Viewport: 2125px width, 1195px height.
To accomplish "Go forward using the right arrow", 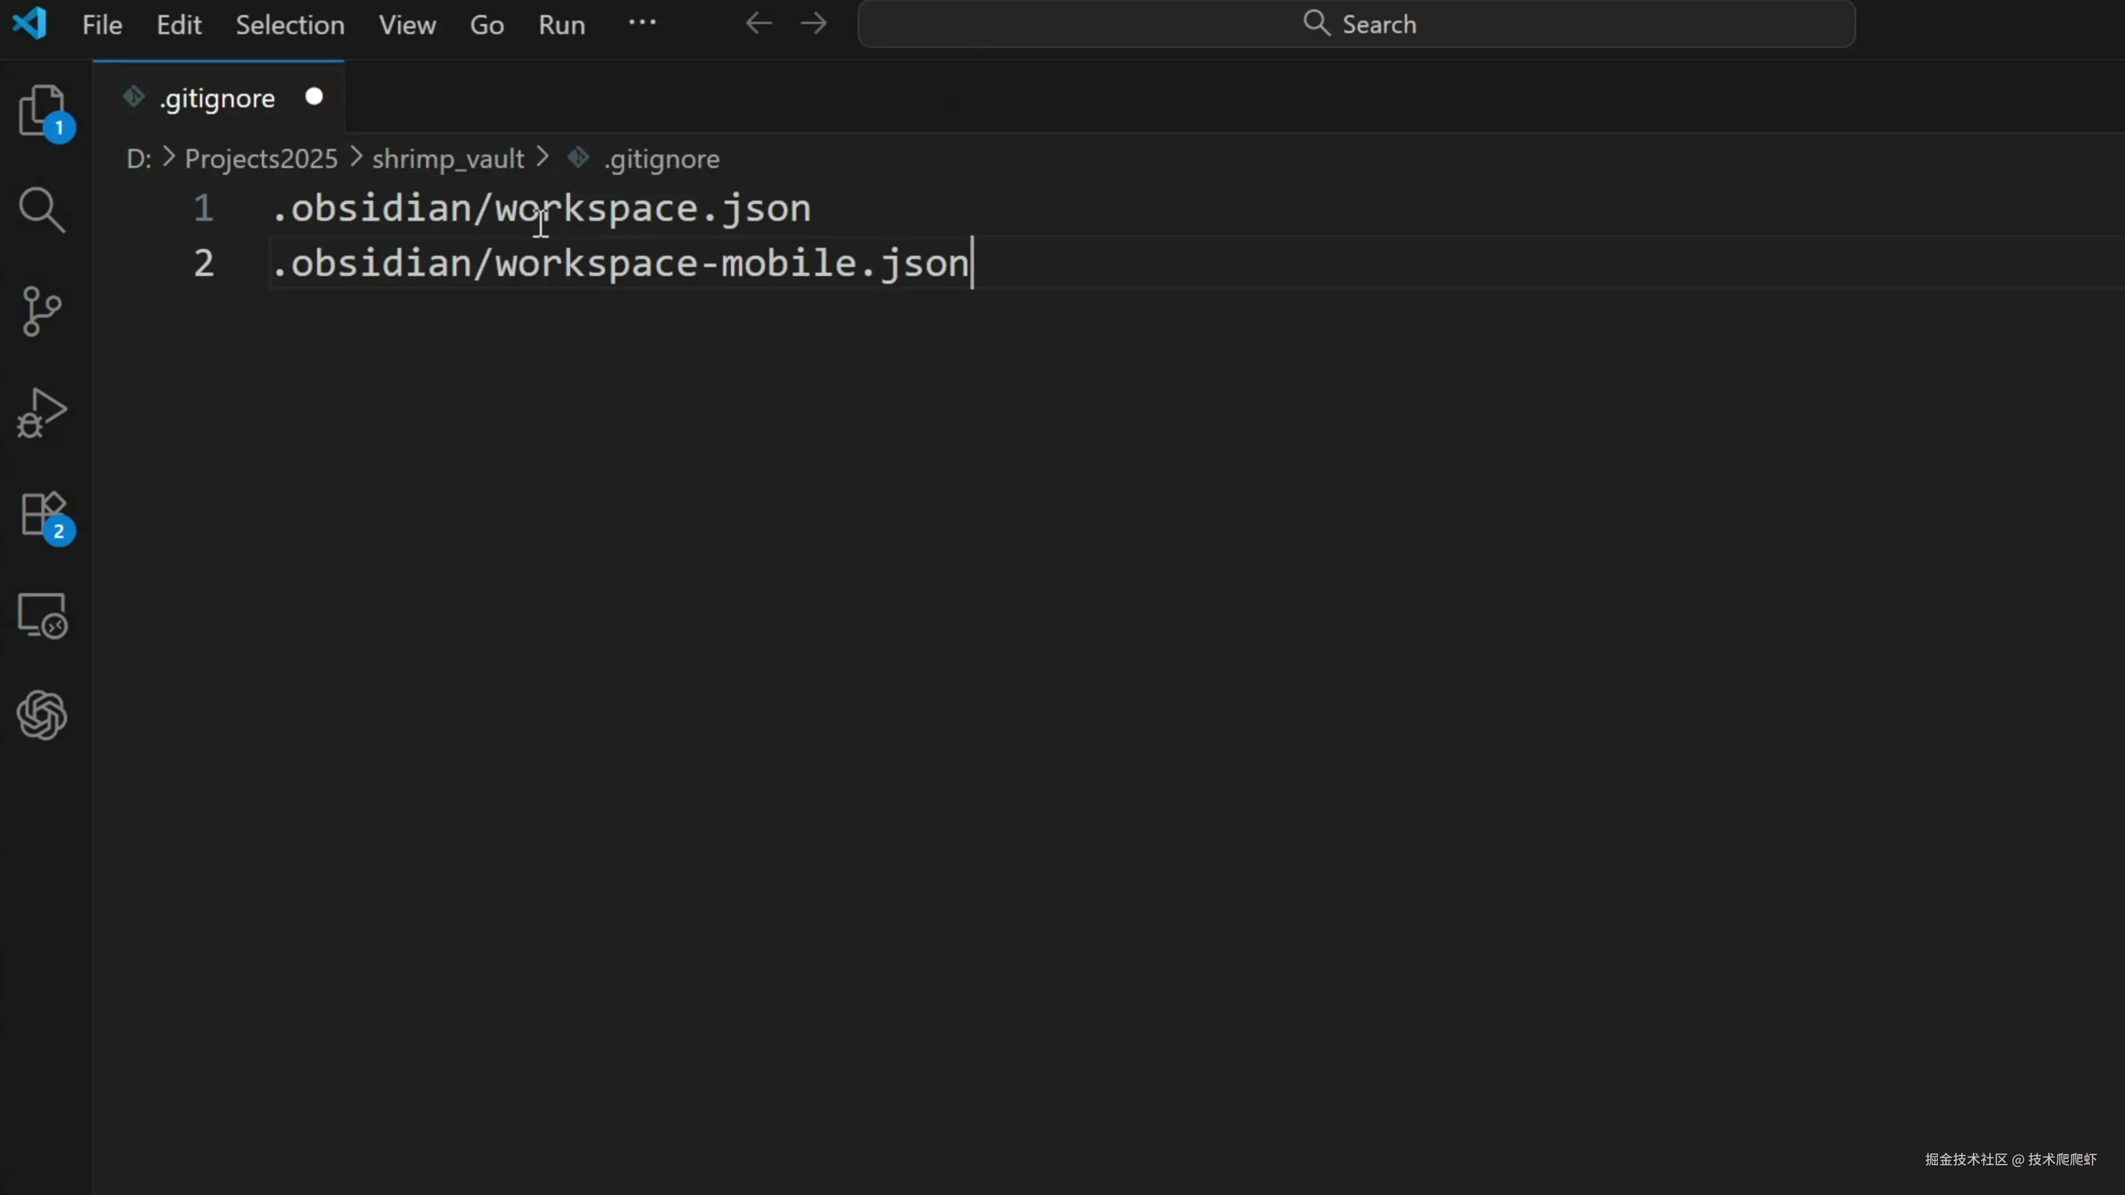I will click(x=813, y=23).
